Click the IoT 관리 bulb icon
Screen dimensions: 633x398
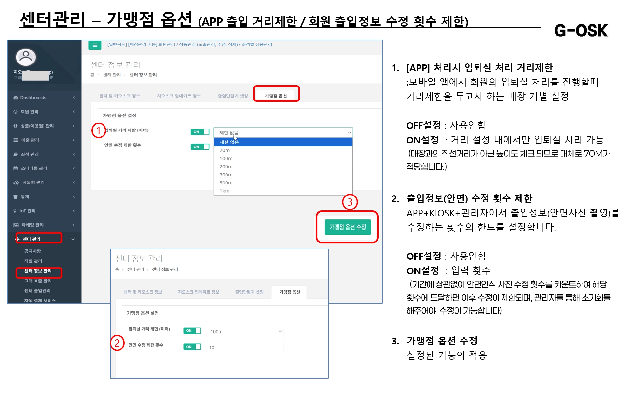(15, 211)
